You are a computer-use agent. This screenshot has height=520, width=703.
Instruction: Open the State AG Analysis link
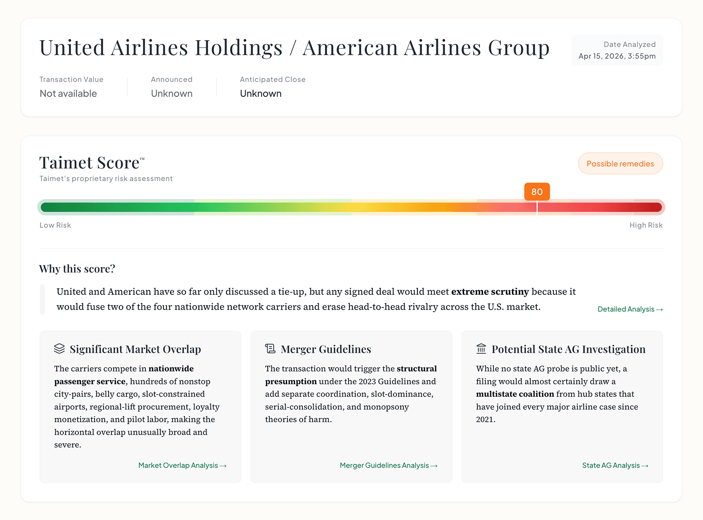(x=615, y=465)
